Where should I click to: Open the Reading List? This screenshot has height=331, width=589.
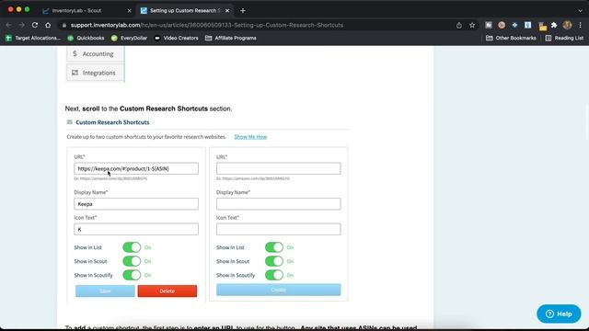coord(564,38)
